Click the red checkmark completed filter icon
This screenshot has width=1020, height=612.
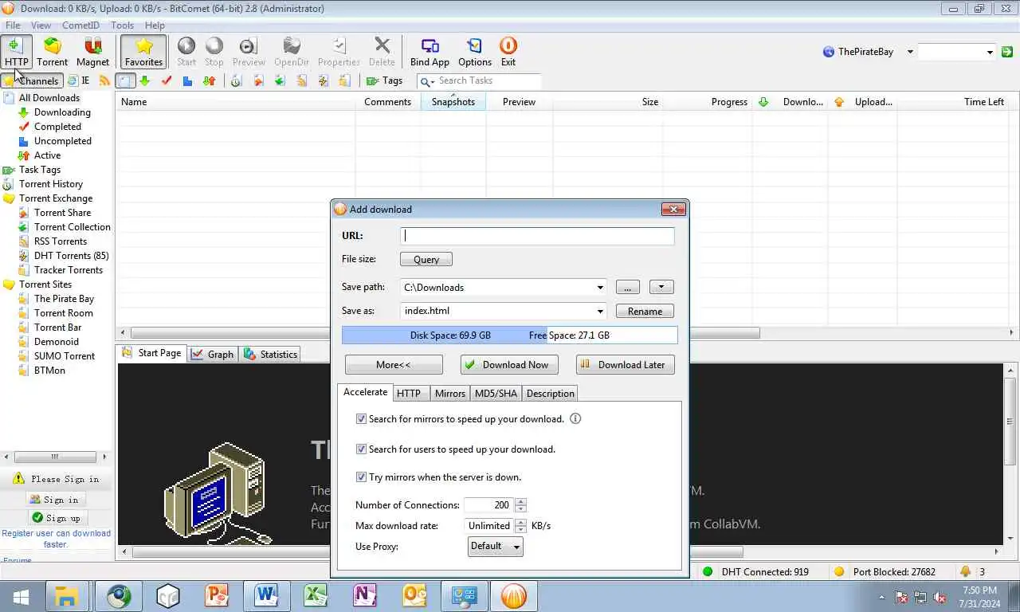pos(167,80)
